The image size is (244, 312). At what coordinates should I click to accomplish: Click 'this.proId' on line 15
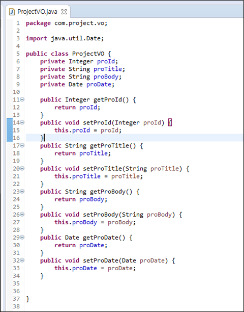(72, 130)
